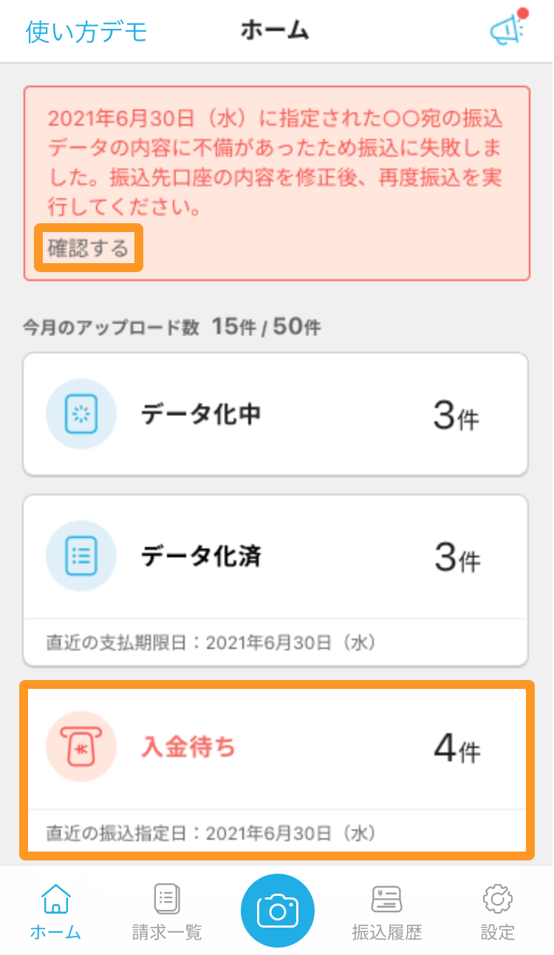This screenshot has width=554, height=955.
Task: Click the 直近の振込指定日 date line
Action: pyautogui.click(x=211, y=834)
